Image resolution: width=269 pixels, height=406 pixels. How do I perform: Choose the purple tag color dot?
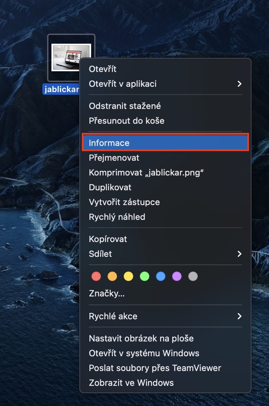[177, 277]
